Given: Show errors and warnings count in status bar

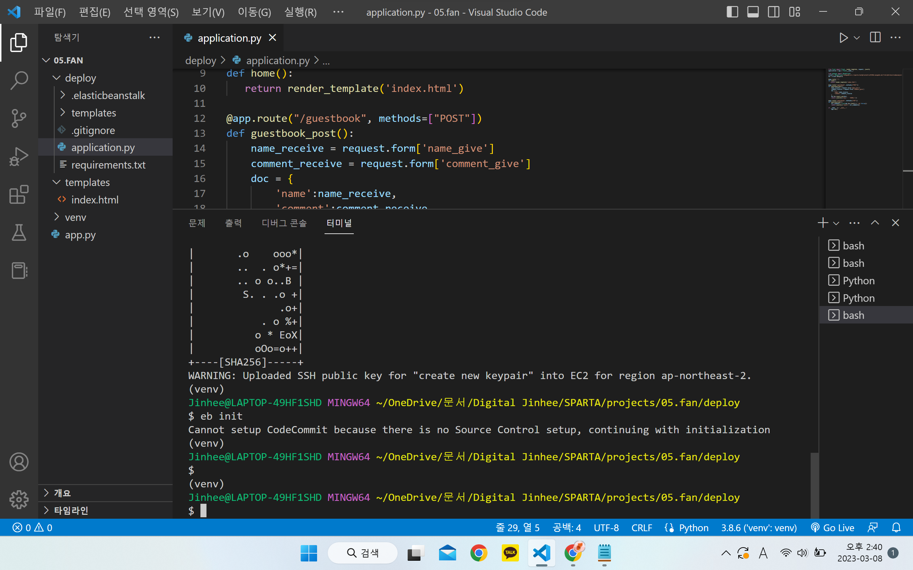Looking at the screenshot, I should click(32, 527).
